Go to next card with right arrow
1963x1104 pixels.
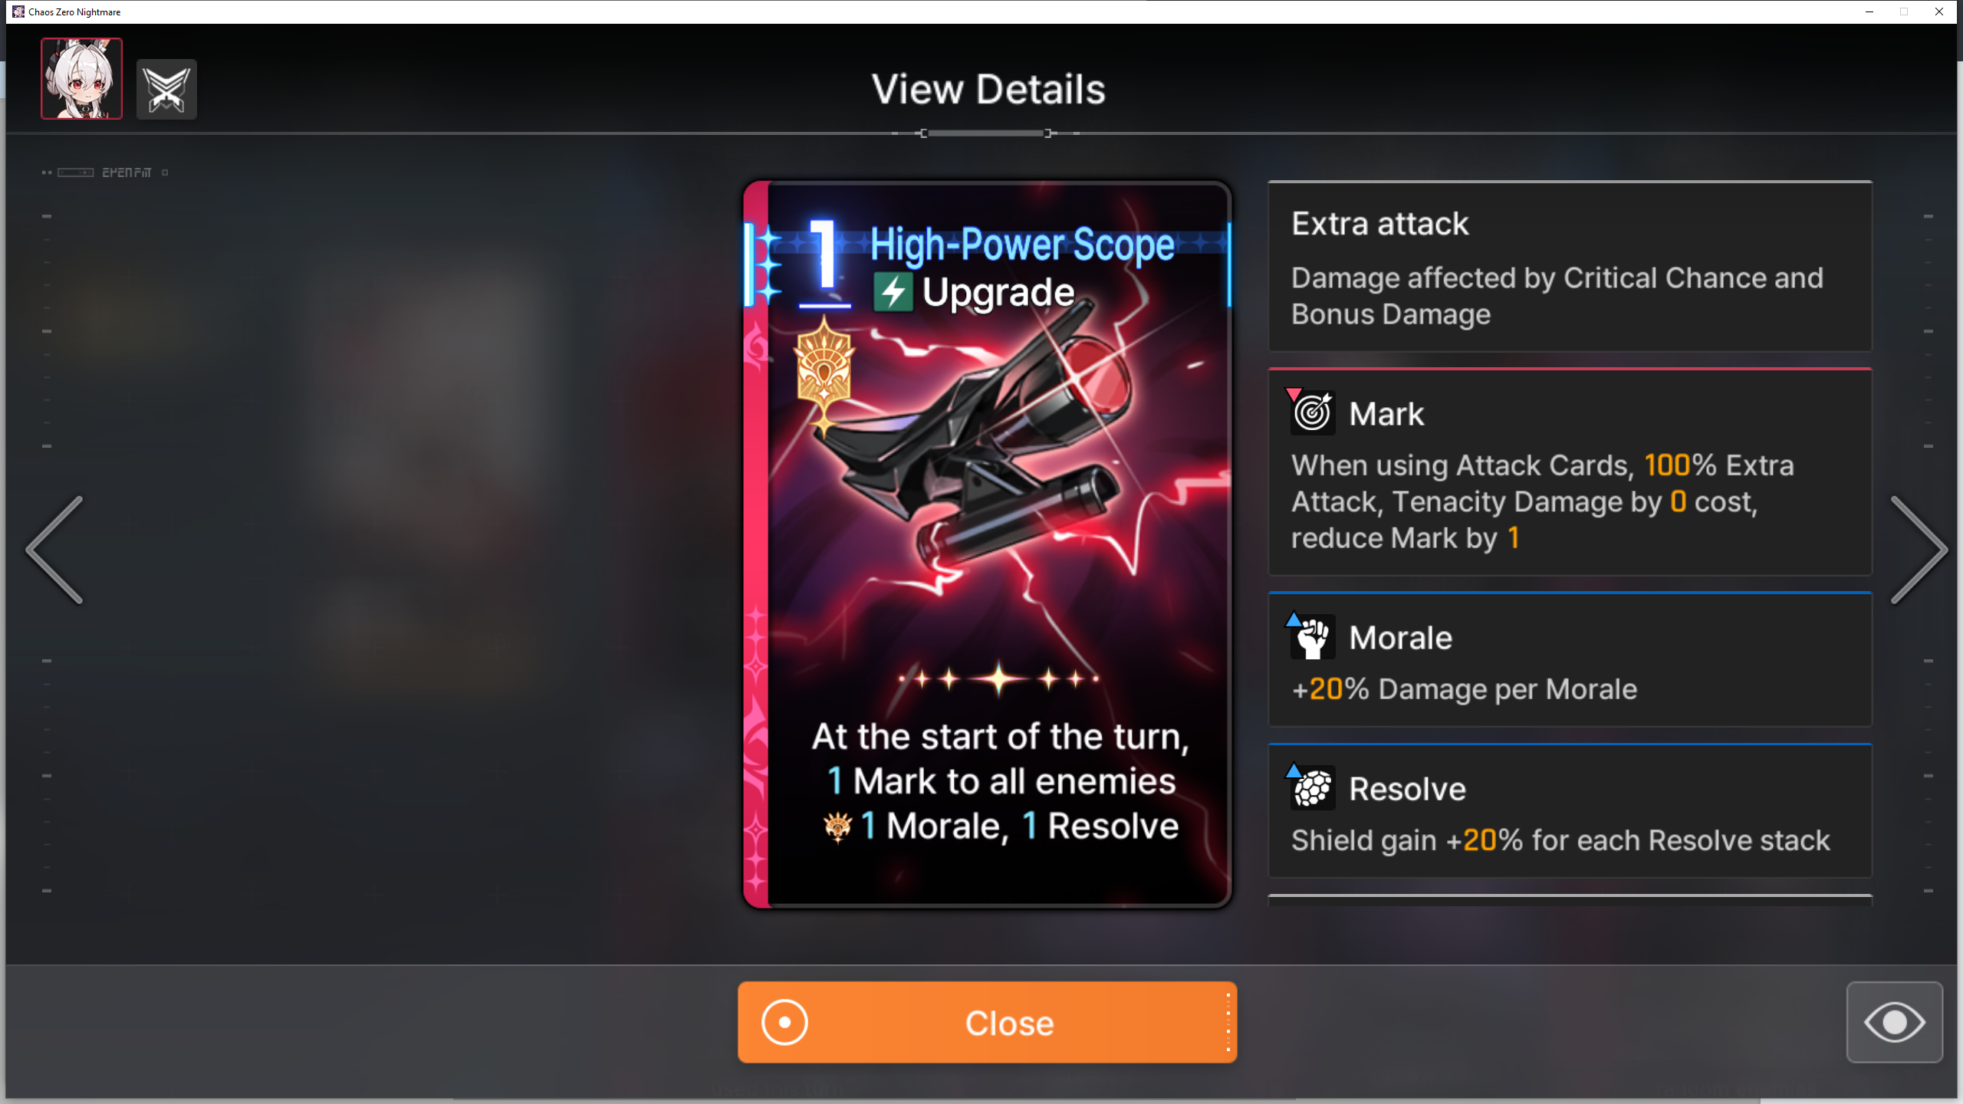(x=1919, y=550)
